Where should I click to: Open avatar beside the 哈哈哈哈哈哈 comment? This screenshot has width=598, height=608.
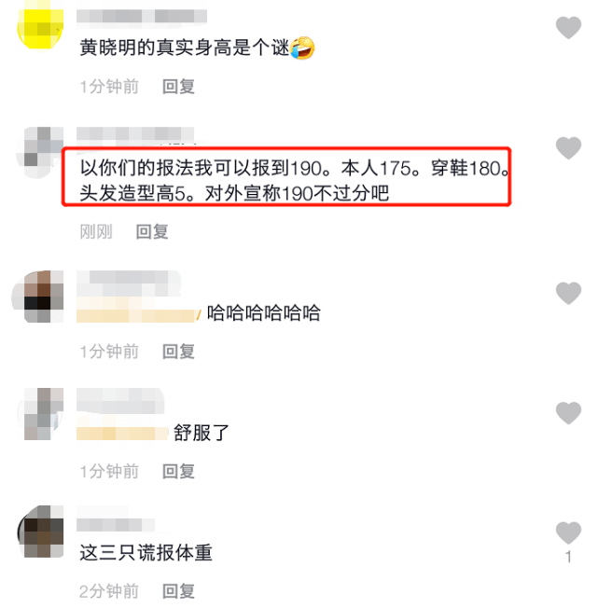tap(39, 297)
